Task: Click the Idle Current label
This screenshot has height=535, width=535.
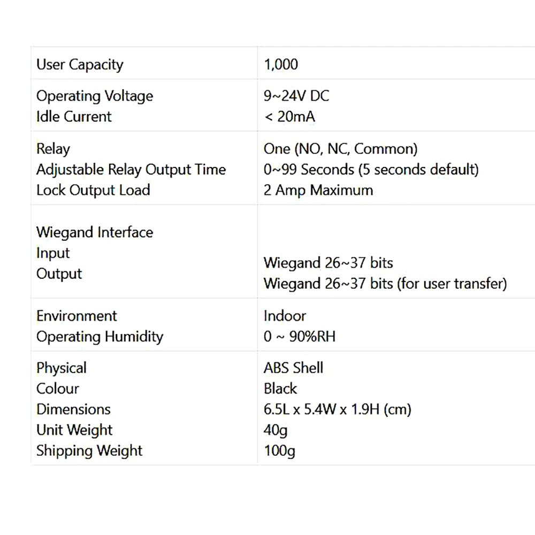Action: pyautogui.click(x=74, y=117)
